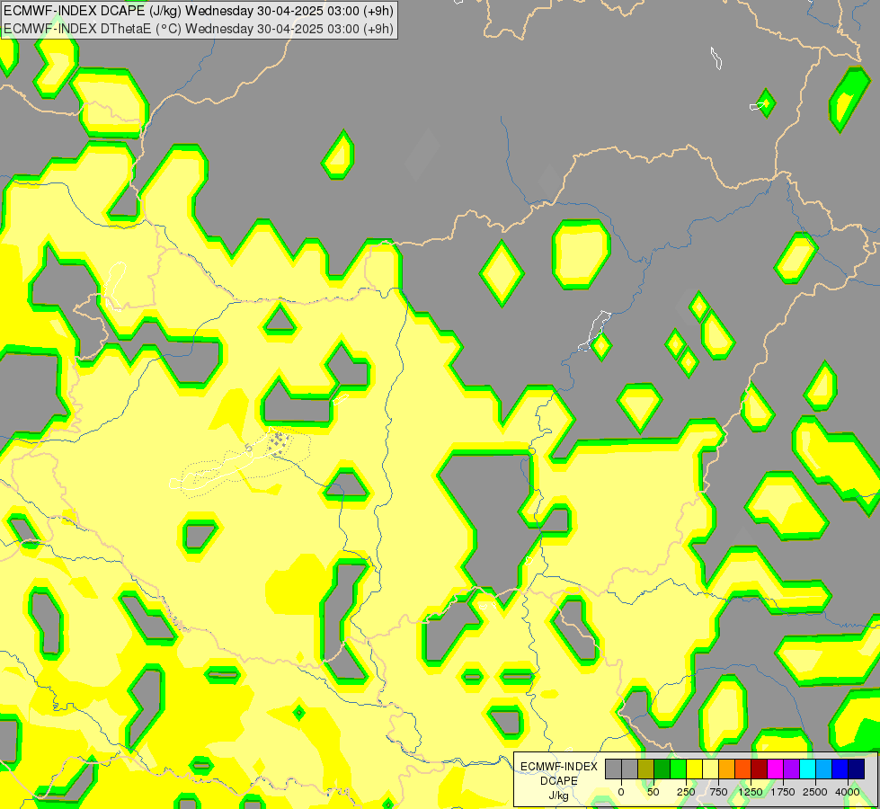Click the pure blue legend swatch

pos(840,769)
